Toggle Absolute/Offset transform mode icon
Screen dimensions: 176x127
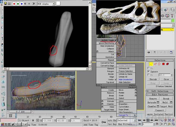coord(38,120)
